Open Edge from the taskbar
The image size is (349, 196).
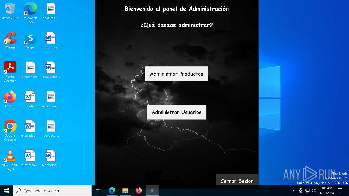coord(112,191)
